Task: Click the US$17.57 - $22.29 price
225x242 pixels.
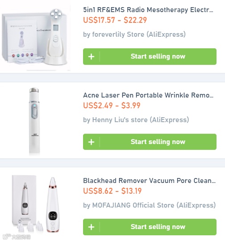Action: tap(115, 20)
